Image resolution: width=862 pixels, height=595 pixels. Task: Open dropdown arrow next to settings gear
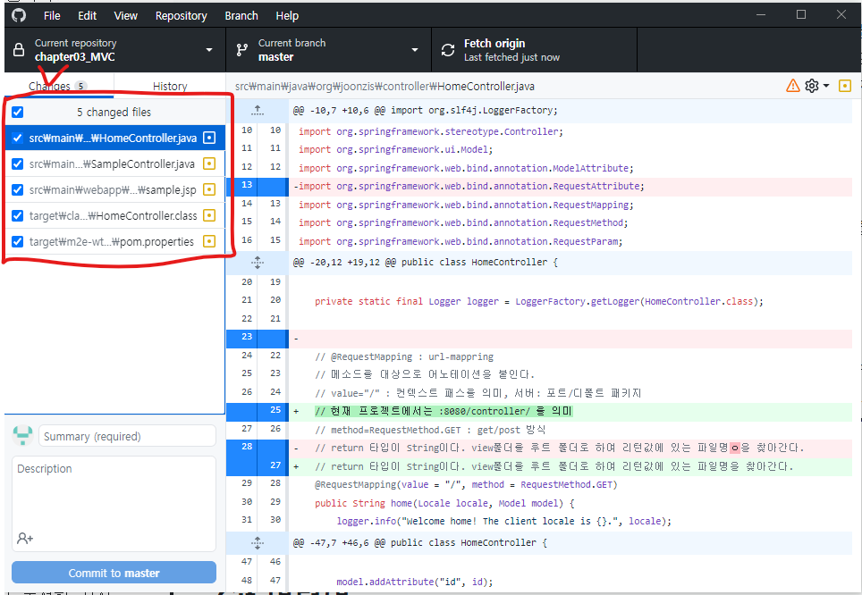[826, 86]
